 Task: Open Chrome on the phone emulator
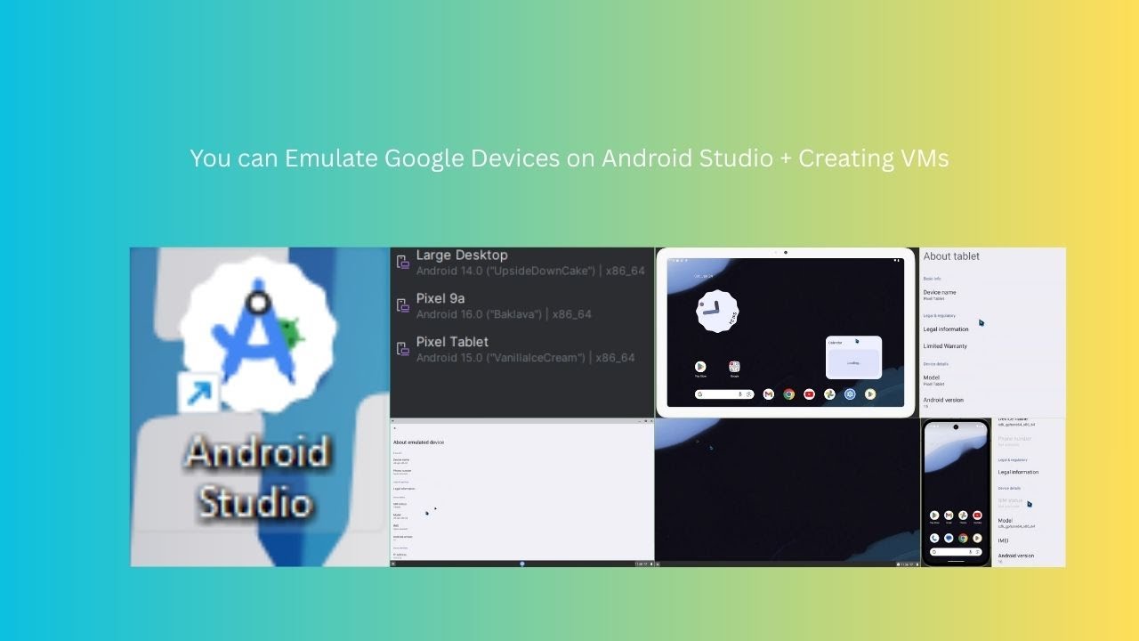(x=963, y=538)
